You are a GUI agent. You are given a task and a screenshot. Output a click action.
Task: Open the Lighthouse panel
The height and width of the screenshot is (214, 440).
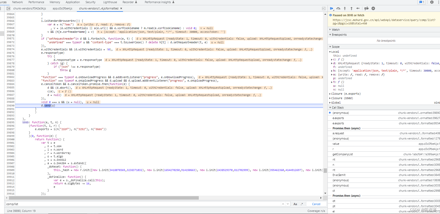click(x=110, y=2)
